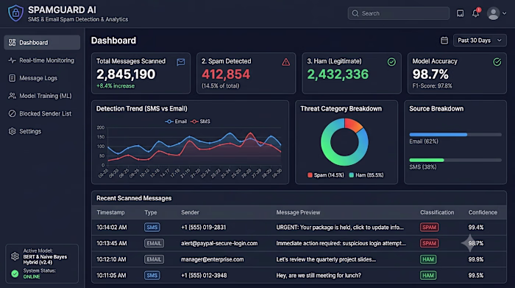This screenshot has width=515, height=288.
Task: Click warning triangle on Spam Detected card
Action: (x=285, y=62)
